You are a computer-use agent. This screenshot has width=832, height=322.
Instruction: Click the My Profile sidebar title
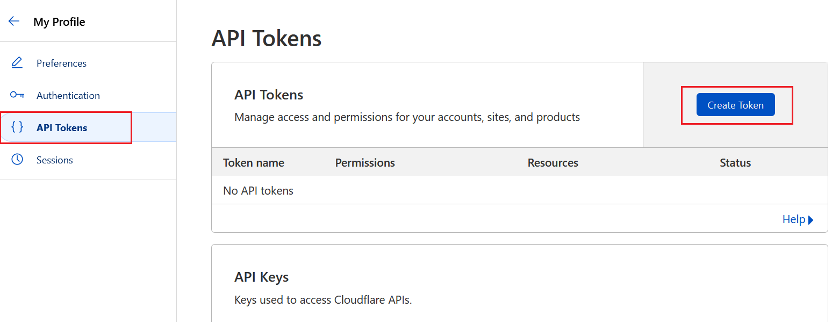(59, 22)
